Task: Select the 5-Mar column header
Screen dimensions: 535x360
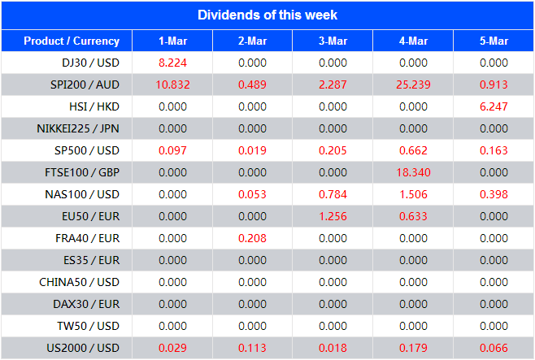Action: click(494, 41)
